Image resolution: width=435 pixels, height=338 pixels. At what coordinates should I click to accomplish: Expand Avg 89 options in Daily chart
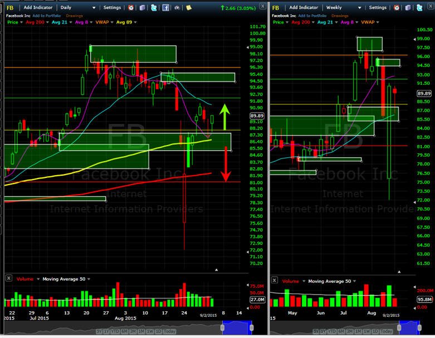[x=135, y=22]
